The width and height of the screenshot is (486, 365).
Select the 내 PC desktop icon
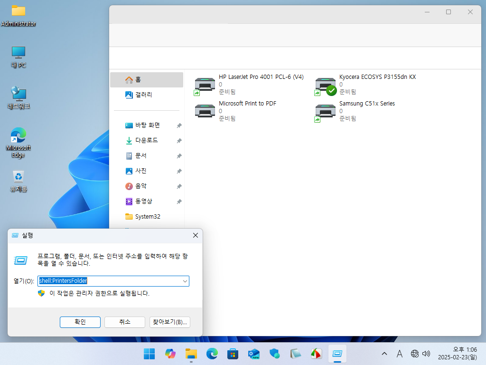pos(19,57)
